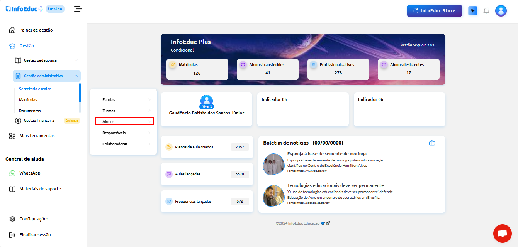Expand Gestão pedagógica chevron
This screenshot has width=518, height=247.
(76, 60)
